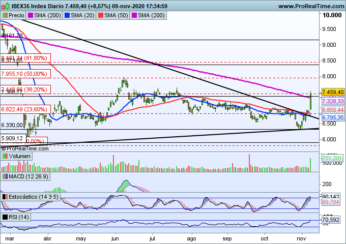The image size is (346, 244).
Task: Click the jul marker on the time axis
Action: pos(153,237)
